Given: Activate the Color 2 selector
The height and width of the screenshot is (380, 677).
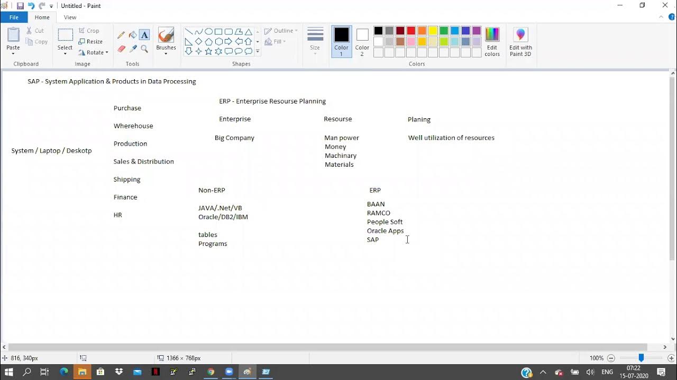Looking at the screenshot, I should [362, 42].
